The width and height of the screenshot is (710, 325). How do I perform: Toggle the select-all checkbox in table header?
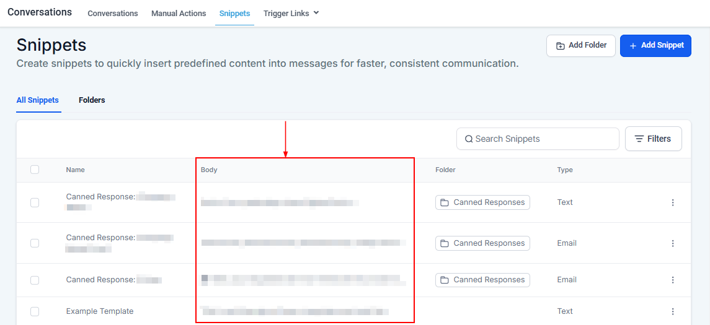coord(35,170)
